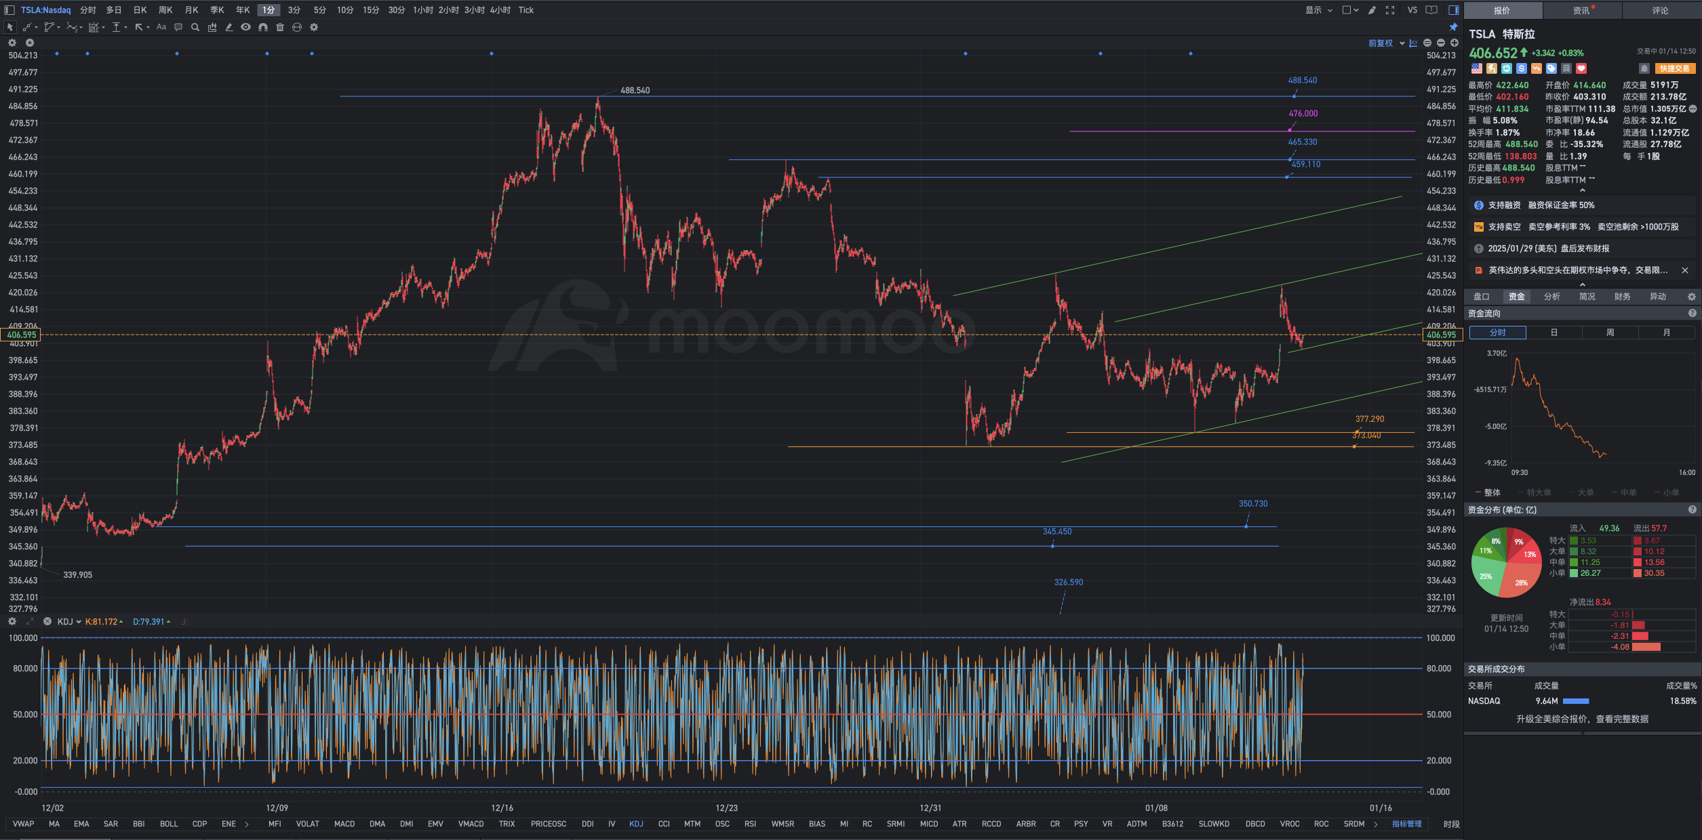Click the 快捷交易 quick trade button
This screenshot has height=840, width=1702.
(1674, 68)
